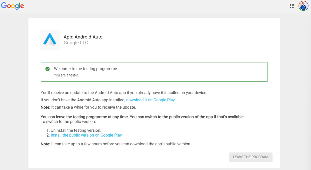
Task: Click the Android Auto app icon
Action: pos(50,40)
